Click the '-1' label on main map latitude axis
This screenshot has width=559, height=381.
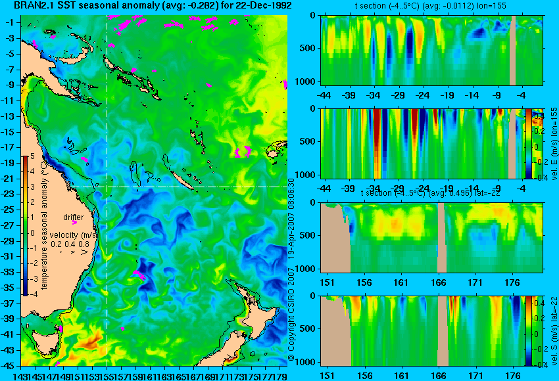[x=11, y=22]
